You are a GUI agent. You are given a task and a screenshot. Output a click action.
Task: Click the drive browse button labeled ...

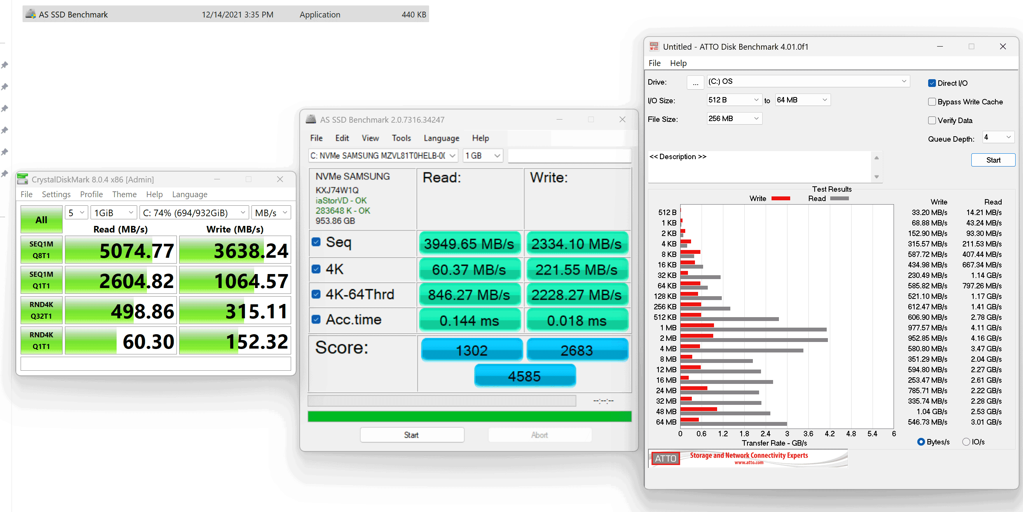(x=695, y=82)
